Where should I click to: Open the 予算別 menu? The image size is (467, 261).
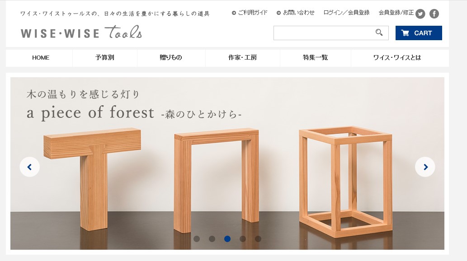click(x=105, y=58)
